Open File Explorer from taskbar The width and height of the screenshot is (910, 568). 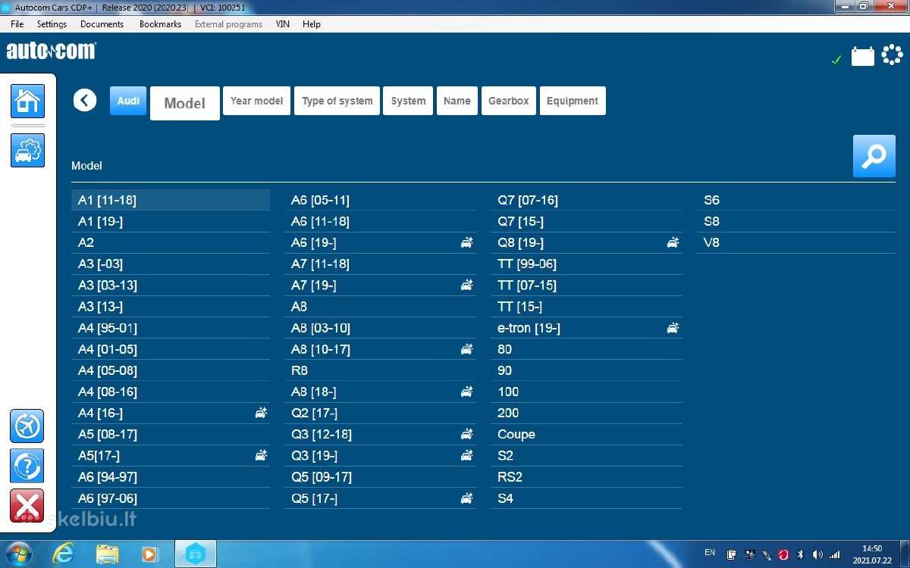point(107,554)
